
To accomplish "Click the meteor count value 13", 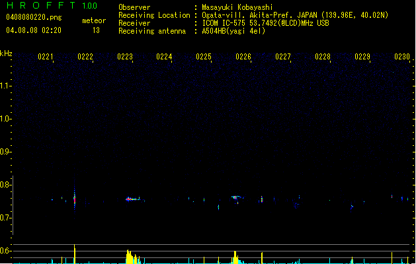I will tap(96, 30).
